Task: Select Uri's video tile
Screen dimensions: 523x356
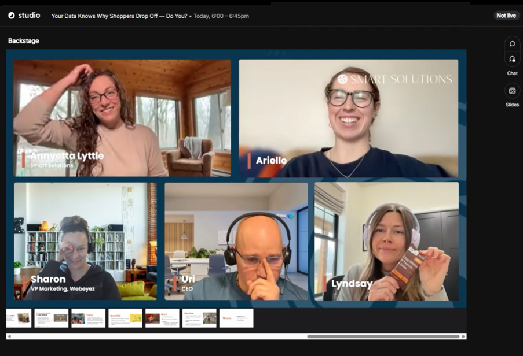Action: coord(236,241)
